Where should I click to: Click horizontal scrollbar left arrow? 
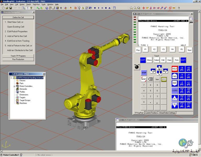coord(1,152)
